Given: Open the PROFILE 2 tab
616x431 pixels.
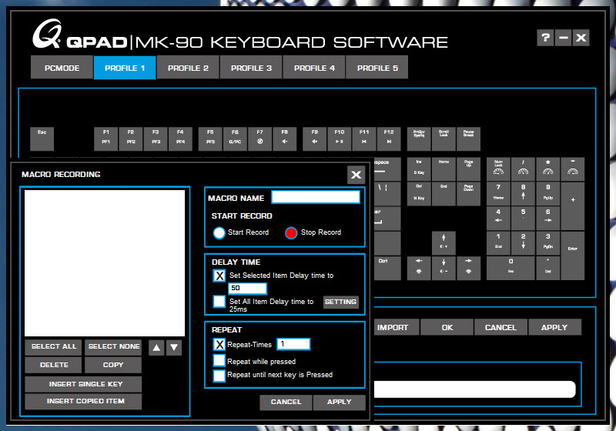Looking at the screenshot, I should pyautogui.click(x=188, y=68).
